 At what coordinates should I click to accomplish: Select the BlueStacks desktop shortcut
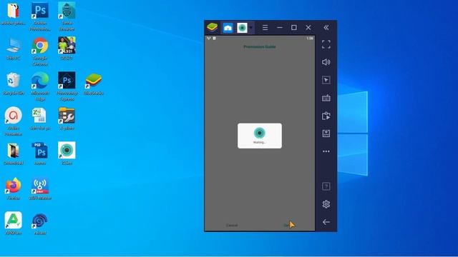[94, 84]
